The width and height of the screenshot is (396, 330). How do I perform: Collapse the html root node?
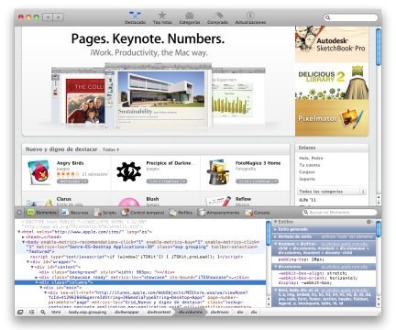coord(19,232)
